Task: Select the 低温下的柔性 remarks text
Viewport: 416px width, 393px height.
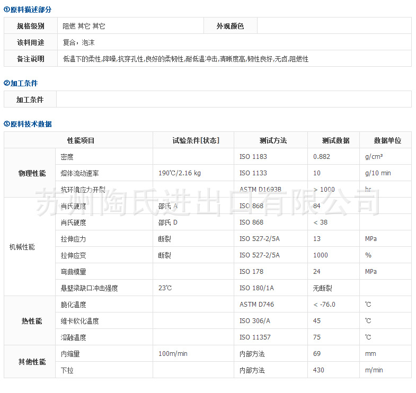Action: point(185,59)
